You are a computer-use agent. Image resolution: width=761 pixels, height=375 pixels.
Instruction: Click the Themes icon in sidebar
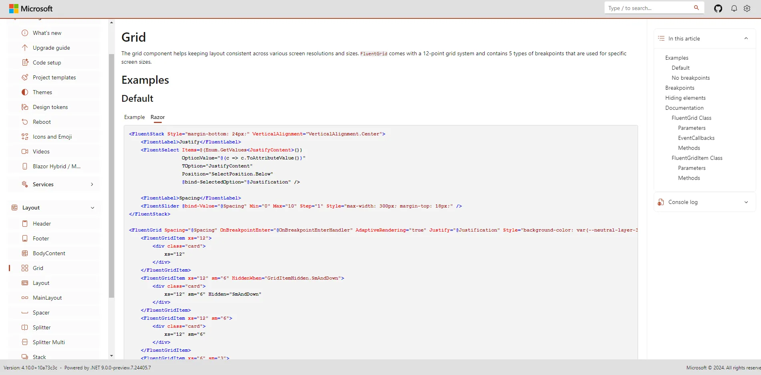(x=25, y=92)
